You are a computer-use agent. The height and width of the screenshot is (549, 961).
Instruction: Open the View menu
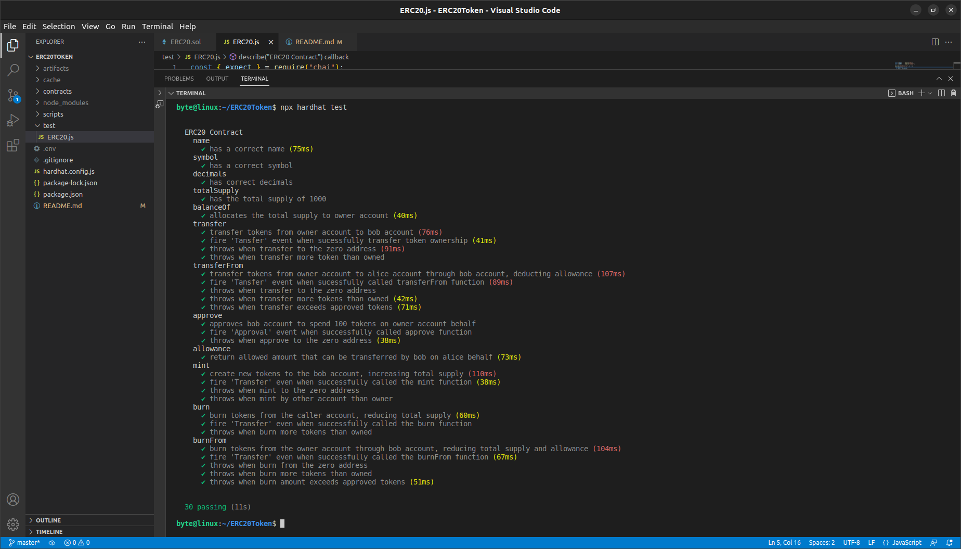(90, 27)
